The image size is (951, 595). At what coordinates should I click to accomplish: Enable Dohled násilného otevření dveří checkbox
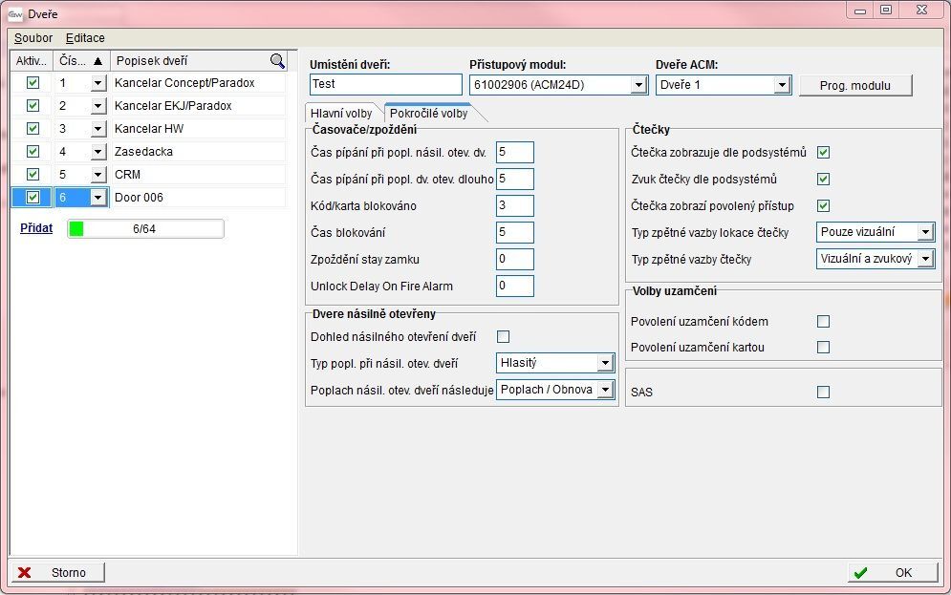click(504, 336)
